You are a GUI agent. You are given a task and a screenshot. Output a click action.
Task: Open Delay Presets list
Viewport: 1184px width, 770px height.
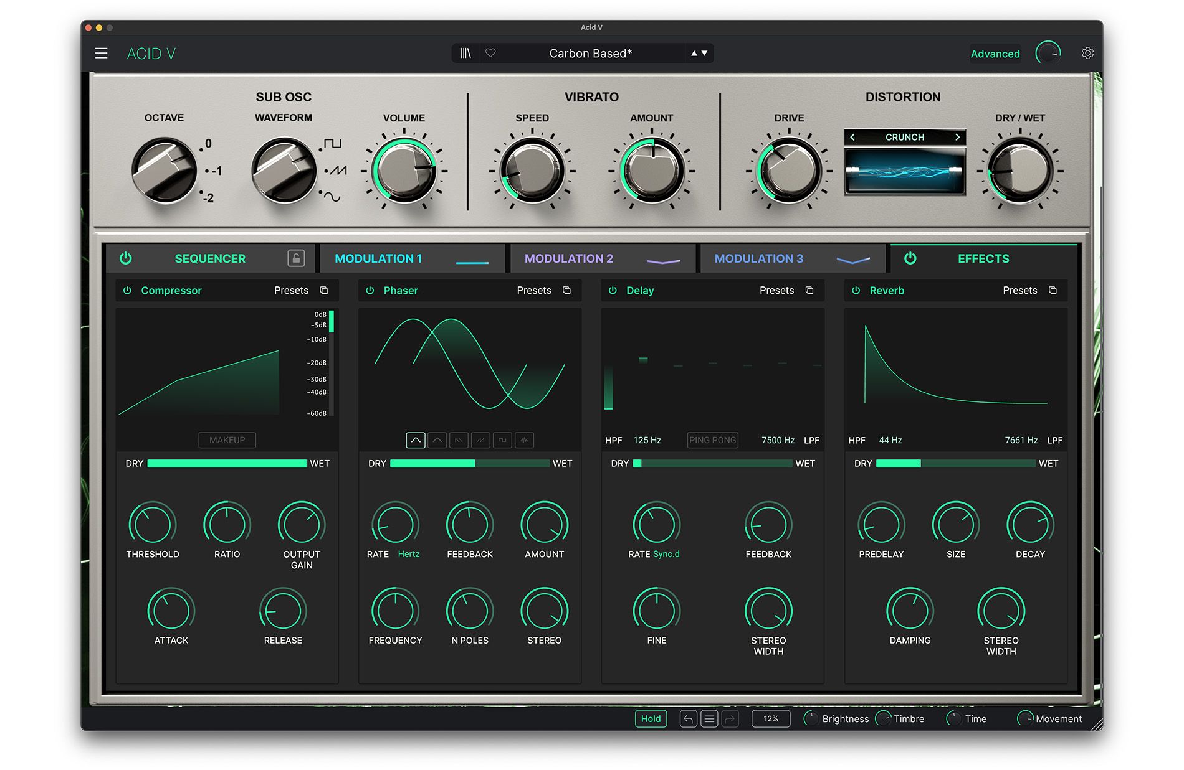(x=776, y=291)
